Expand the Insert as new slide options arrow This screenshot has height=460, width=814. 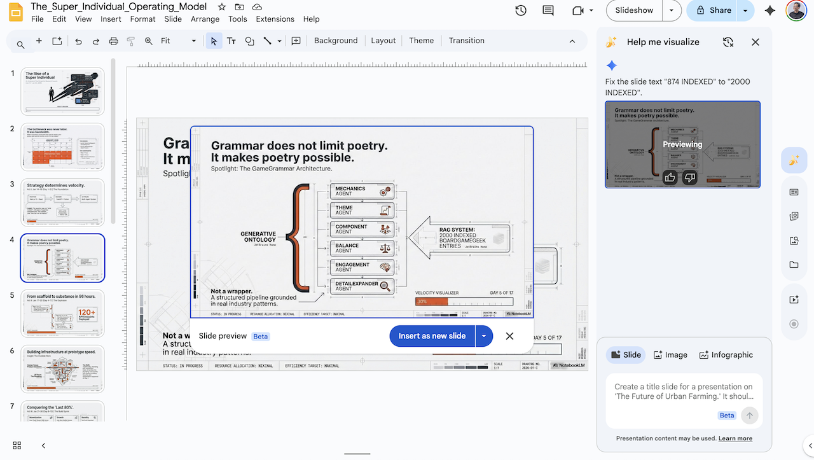click(484, 336)
